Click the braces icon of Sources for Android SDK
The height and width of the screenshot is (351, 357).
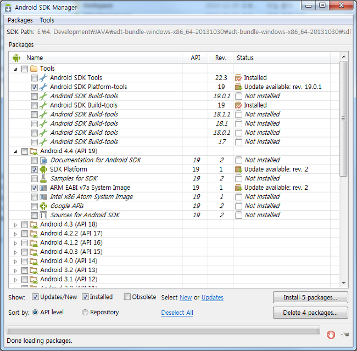click(x=43, y=215)
